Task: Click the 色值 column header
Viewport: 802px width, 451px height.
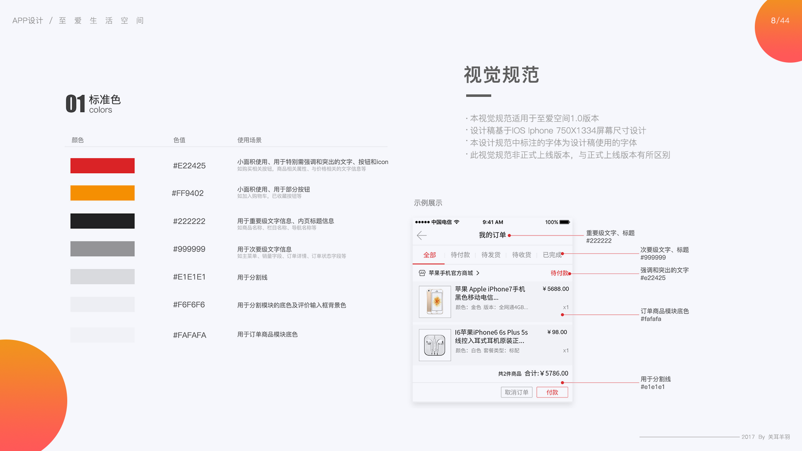Action: [x=179, y=140]
